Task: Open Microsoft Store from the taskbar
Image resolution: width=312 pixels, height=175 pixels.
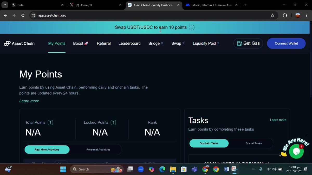Action: [x=184, y=169]
